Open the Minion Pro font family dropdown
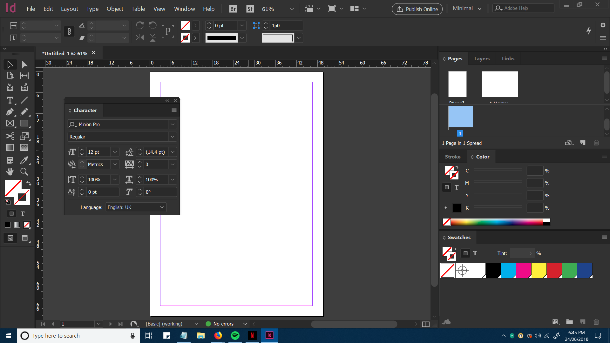This screenshot has height=343, width=610. pyautogui.click(x=172, y=124)
